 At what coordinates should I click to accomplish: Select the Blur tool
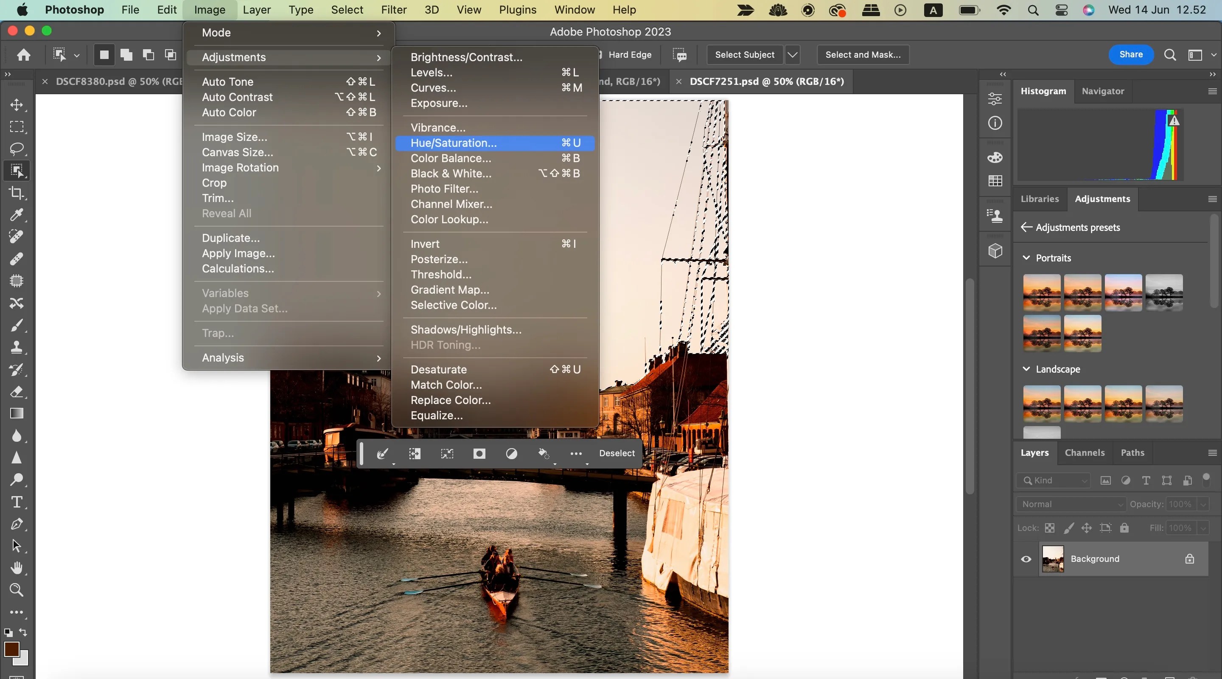tap(17, 435)
